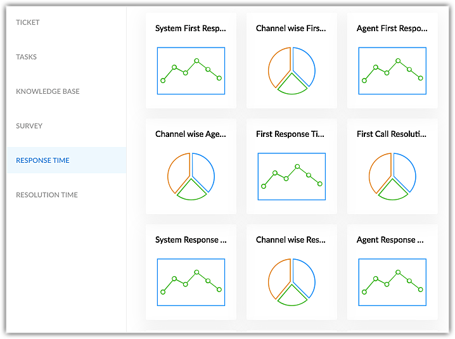Go to the Survey reports section

pyautogui.click(x=29, y=126)
